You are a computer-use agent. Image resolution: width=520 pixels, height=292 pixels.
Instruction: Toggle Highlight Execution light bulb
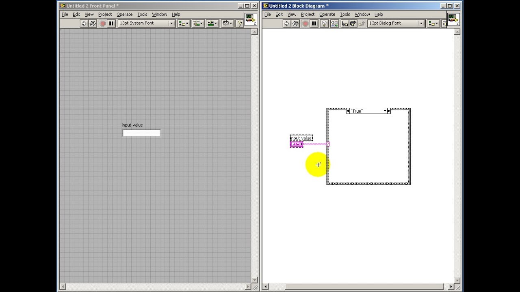click(x=324, y=24)
